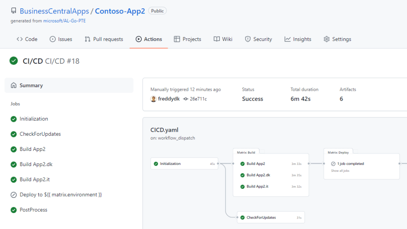Click the freddydk user avatar

[x=153, y=99]
